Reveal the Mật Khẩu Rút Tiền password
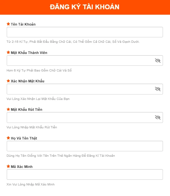The image size is (170, 196). (x=158, y=117)
